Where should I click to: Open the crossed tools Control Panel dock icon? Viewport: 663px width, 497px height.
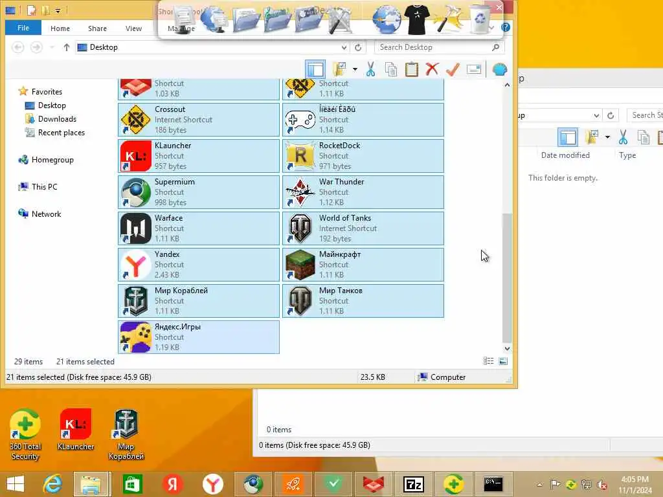coord(339,20)
